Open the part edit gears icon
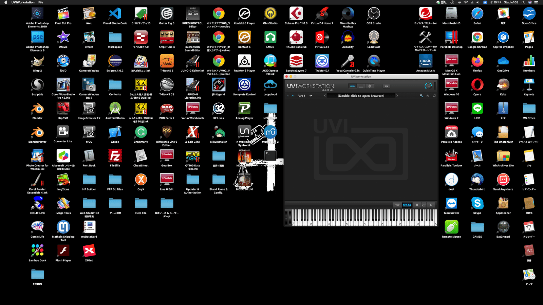Screen dimensions: 543x305 coord(422,96)
